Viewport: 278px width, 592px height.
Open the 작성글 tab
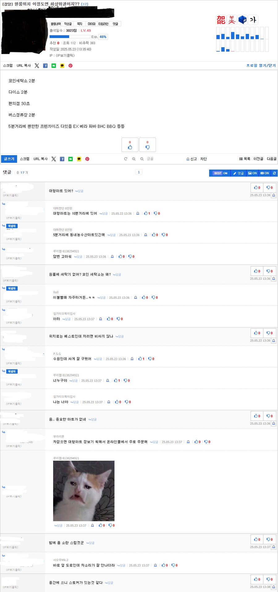(x=68, y=24)
